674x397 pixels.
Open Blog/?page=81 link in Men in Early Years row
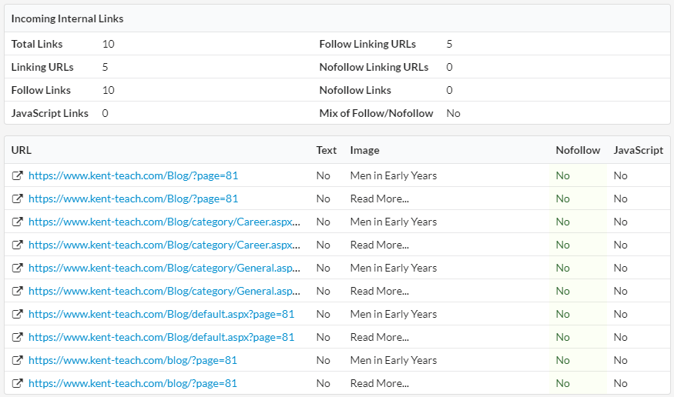tap(133, 175)
